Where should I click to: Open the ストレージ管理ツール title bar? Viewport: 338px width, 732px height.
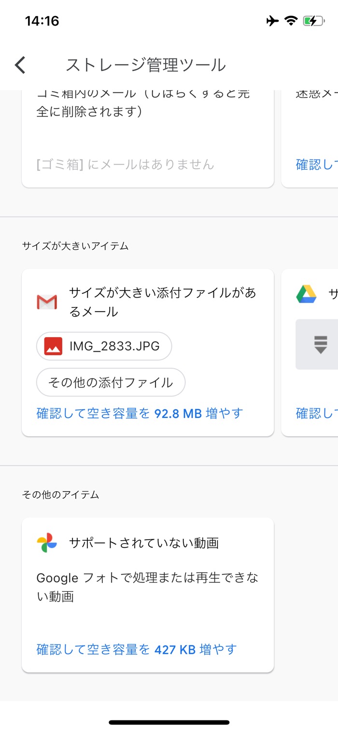146,64
